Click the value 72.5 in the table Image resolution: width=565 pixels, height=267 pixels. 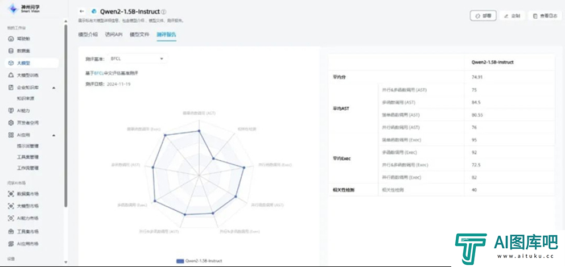(476, 165)
